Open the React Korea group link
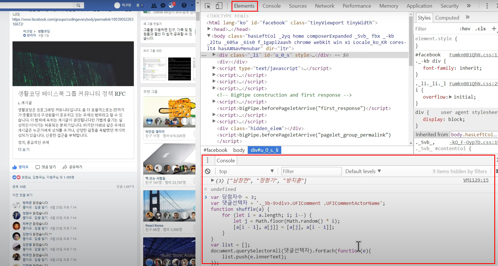The image size is (498, 266). click(x=154, y=225)
